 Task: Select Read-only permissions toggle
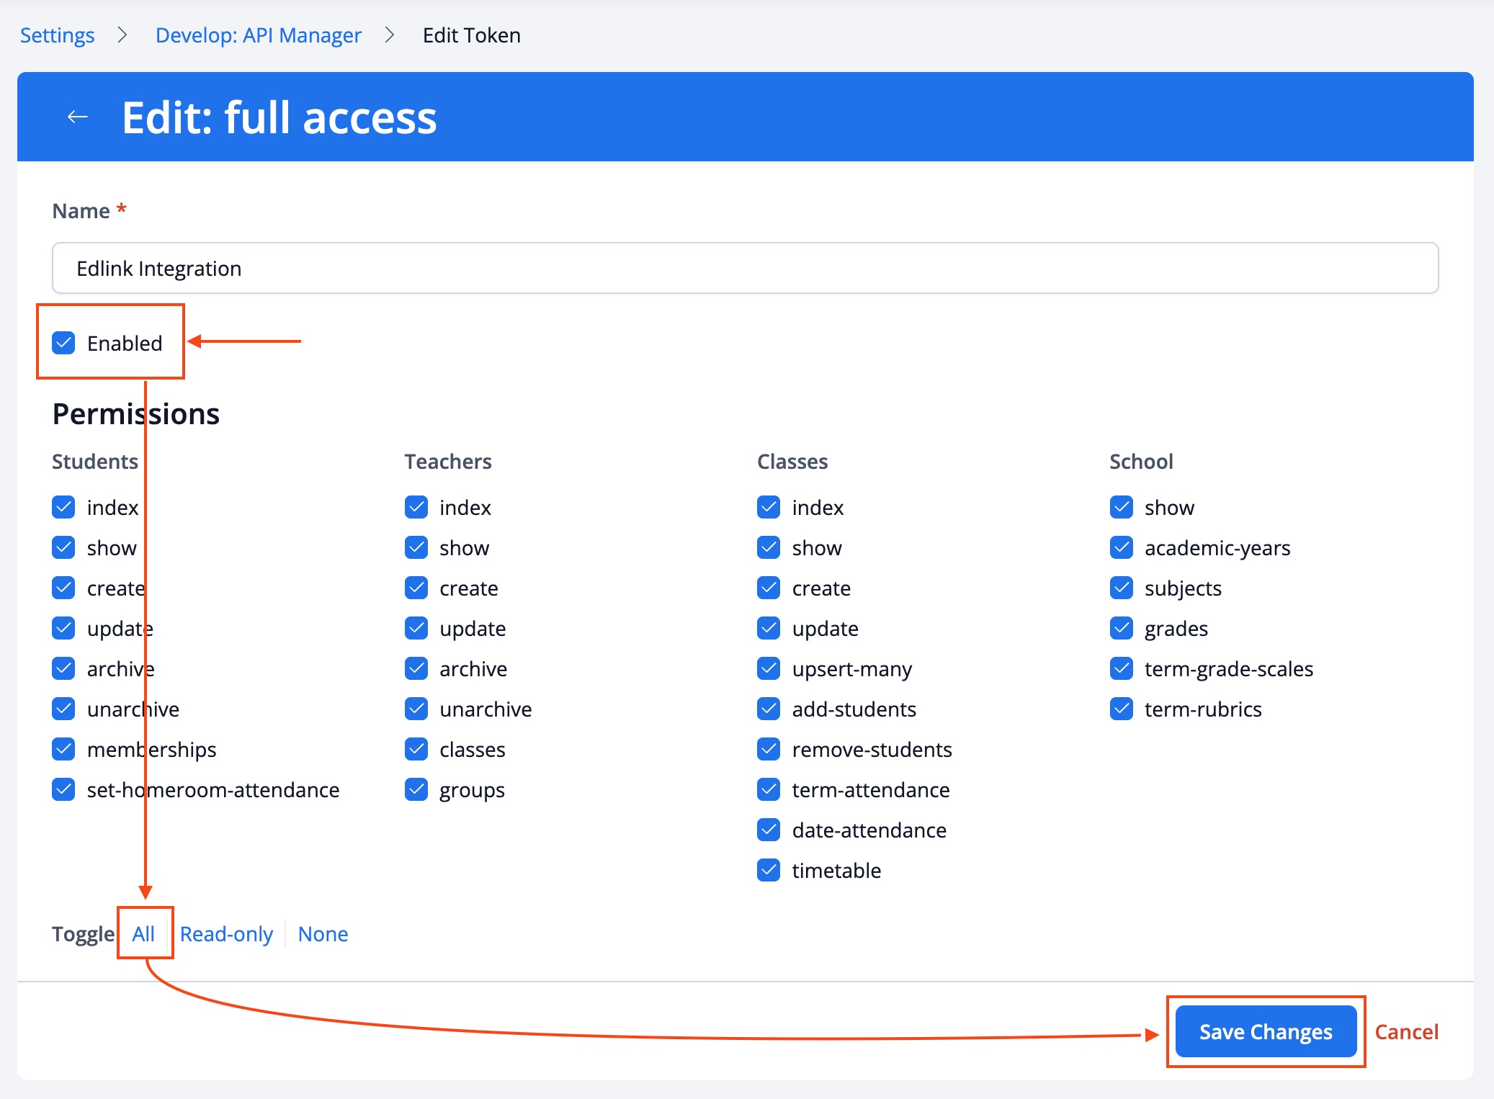226,934
